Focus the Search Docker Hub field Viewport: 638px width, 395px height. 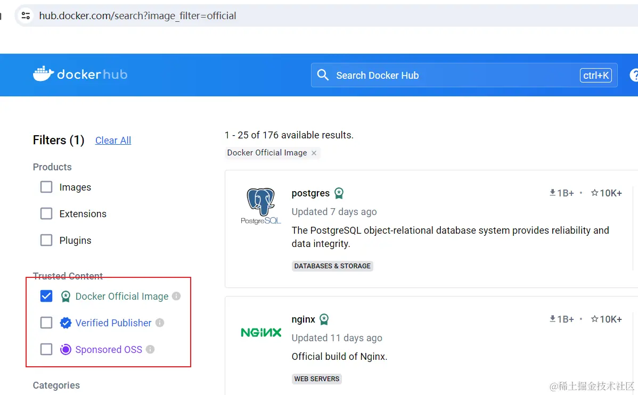(464, 75)
